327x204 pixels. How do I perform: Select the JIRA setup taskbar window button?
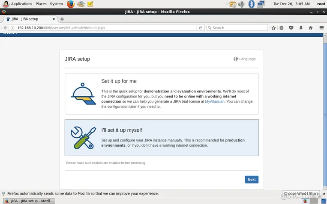[29, 201]
